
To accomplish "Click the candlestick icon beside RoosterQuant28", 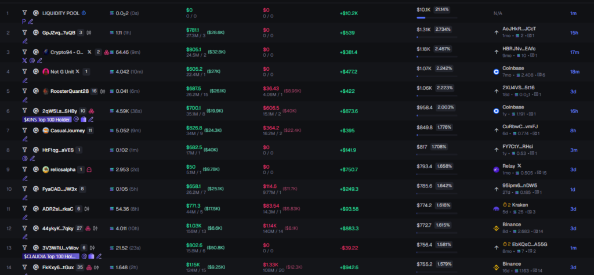I will pyautogui.click(x=102, y=91).
